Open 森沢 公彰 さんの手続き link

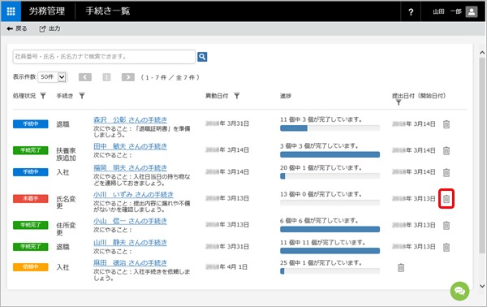(130, 119)
